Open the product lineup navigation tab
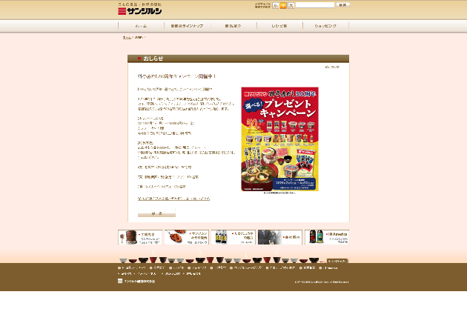 186,25
